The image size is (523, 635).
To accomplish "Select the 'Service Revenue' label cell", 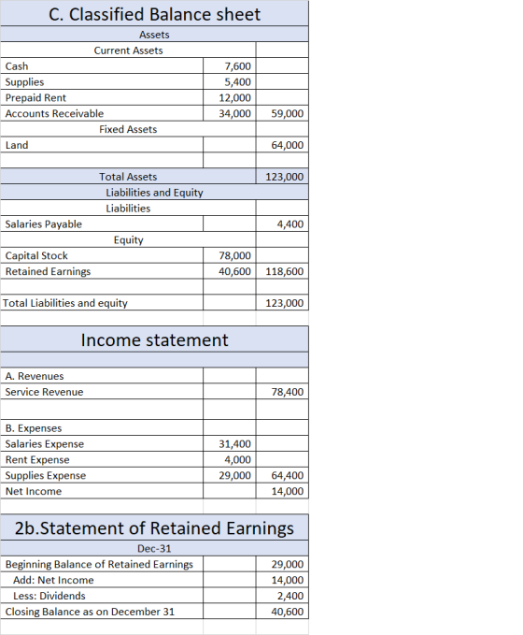I will click(102, 392).
